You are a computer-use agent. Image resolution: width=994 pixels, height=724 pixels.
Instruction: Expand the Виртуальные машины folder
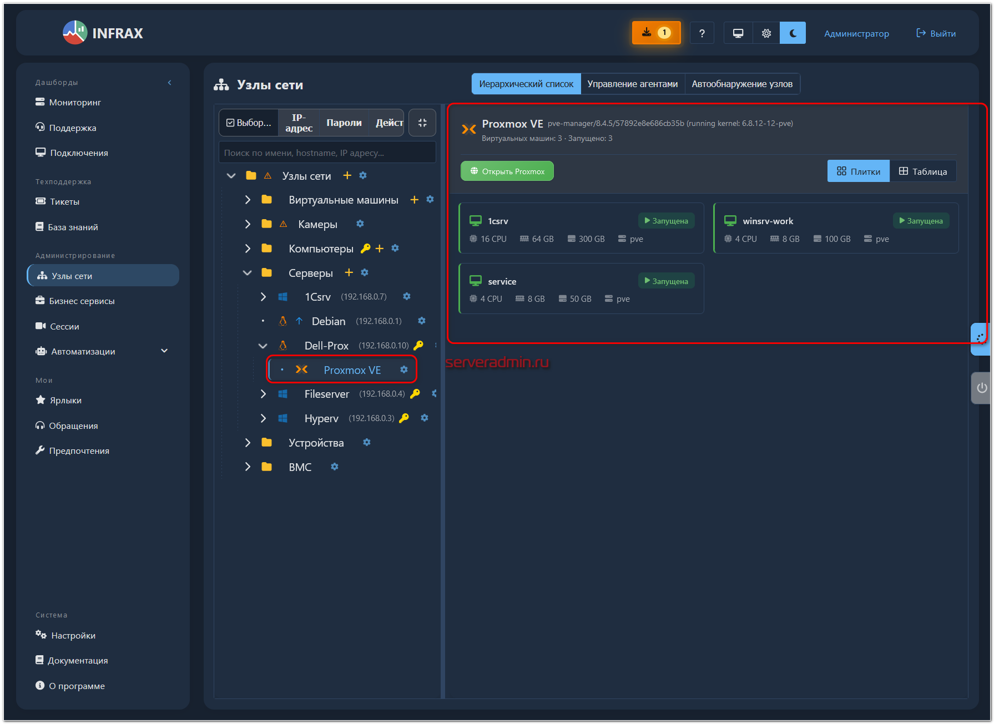click(x=248, y=200)
